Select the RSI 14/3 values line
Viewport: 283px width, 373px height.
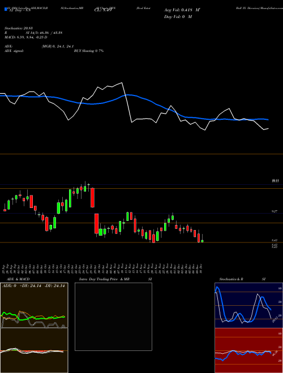click(33, 33)
